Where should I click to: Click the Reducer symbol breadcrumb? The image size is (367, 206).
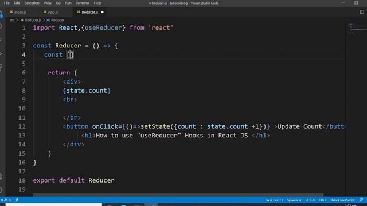(x=57, y=21)
